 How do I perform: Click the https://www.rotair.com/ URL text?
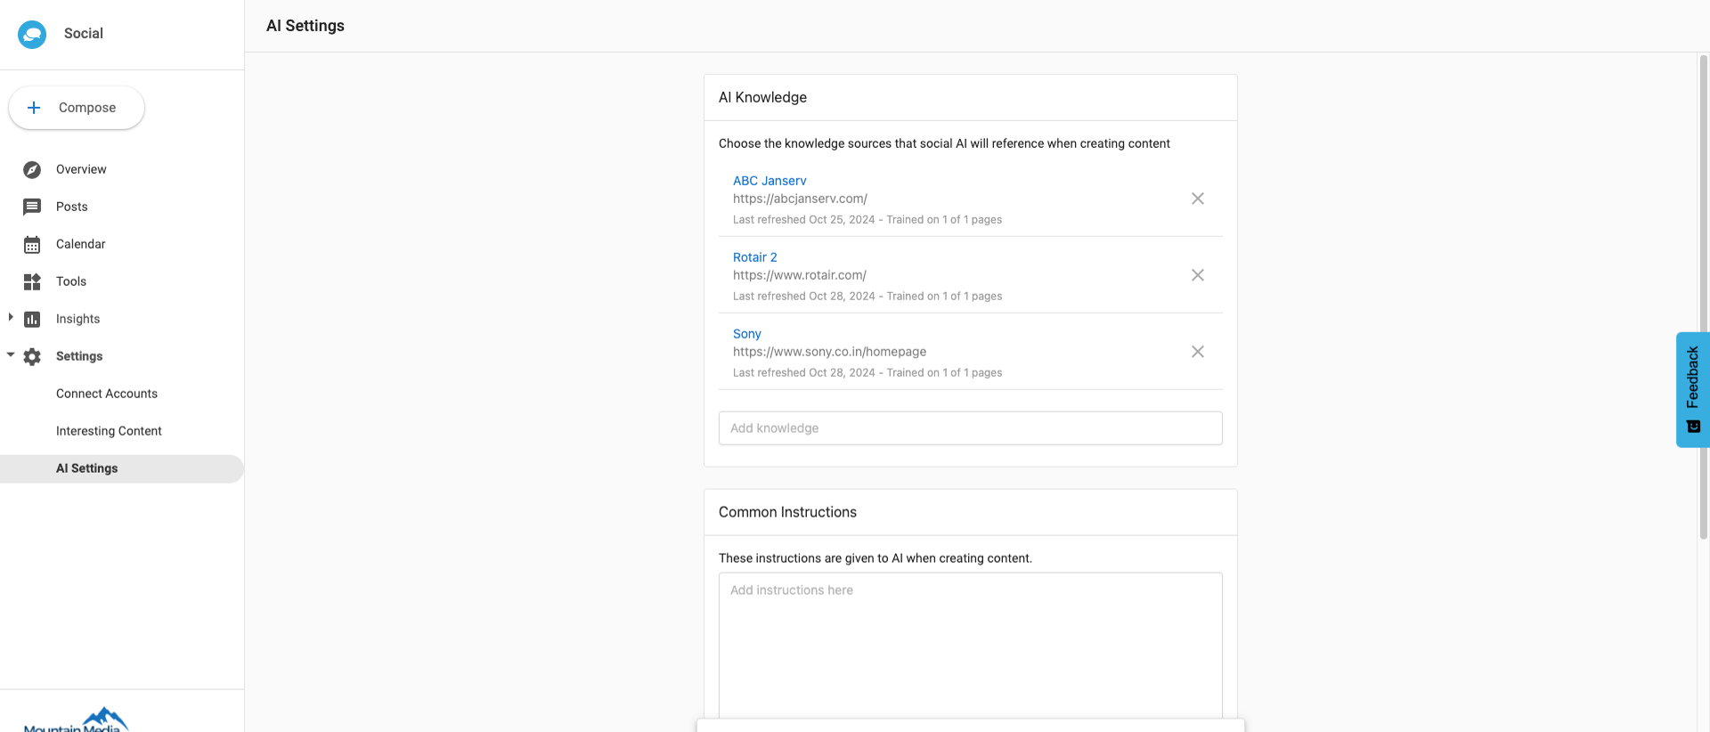(800, 275)
